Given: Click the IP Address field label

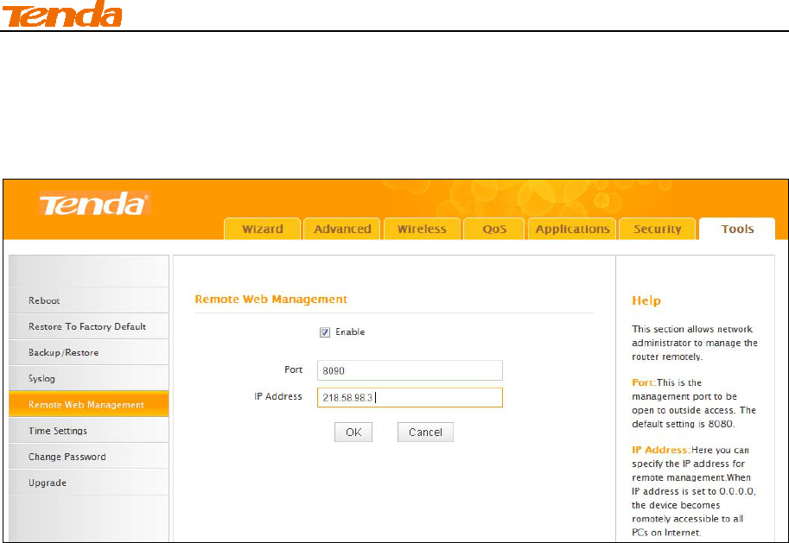Looking at the screenshot, I should [x=277, y=396].
